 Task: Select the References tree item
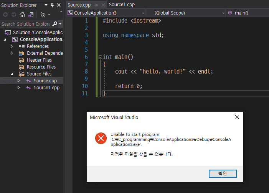click(38, 46)
